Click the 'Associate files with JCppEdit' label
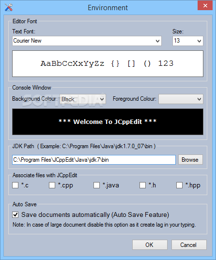The image size is (216, 260). [45, 175]
